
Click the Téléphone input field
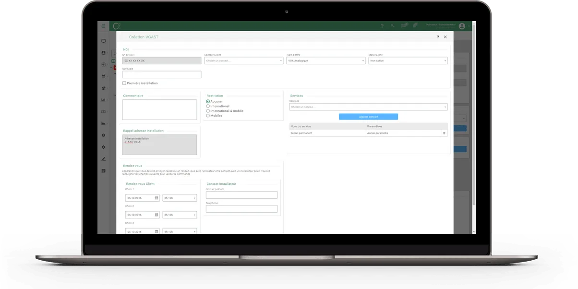tap(241, 209)
